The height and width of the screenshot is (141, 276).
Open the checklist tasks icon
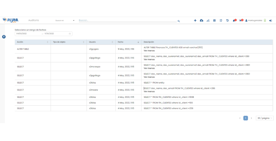221,21
